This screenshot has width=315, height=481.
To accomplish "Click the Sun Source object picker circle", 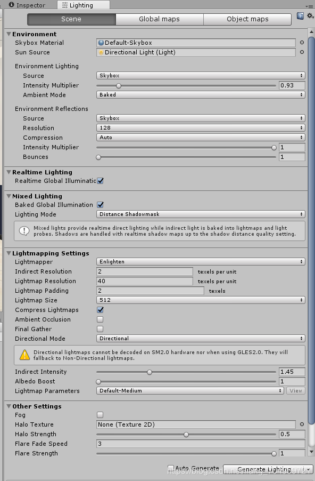I will pyautogui.click(x=302, y=52).
